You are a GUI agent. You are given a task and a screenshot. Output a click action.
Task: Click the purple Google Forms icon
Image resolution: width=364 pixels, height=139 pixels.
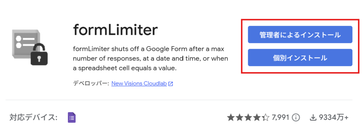[72, 117]
